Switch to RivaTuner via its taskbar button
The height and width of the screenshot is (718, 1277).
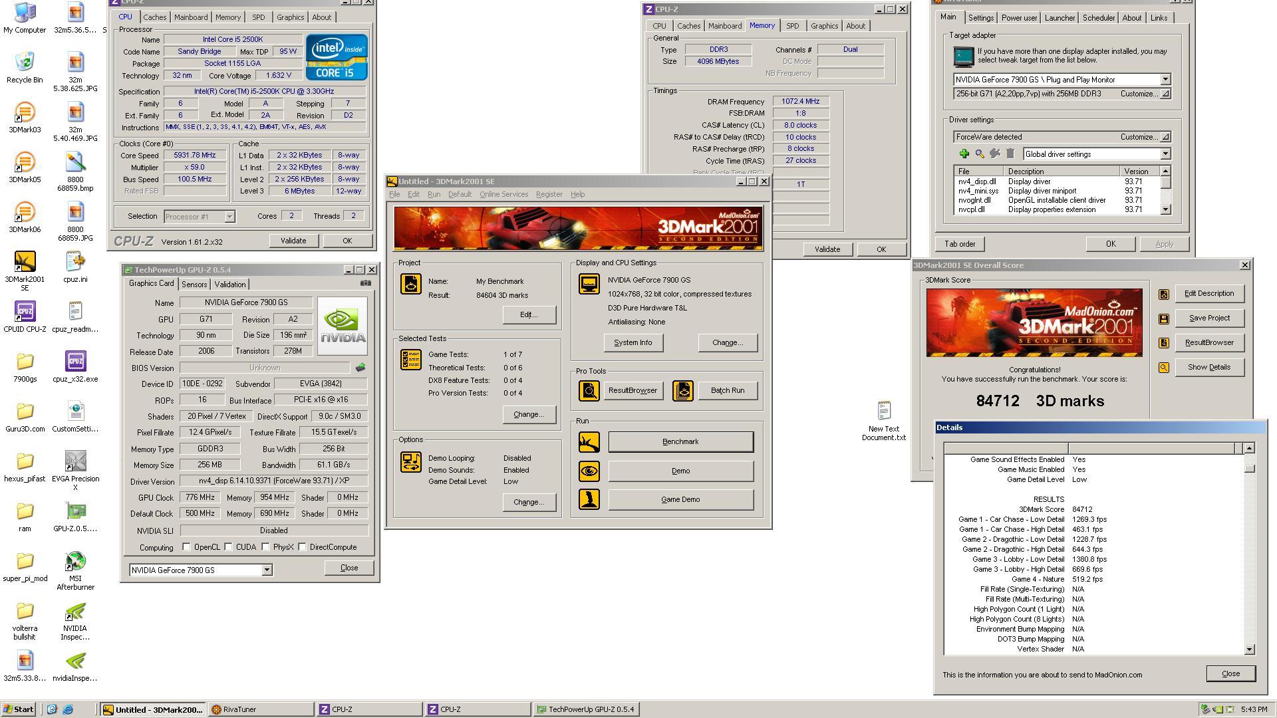(260, 709)
